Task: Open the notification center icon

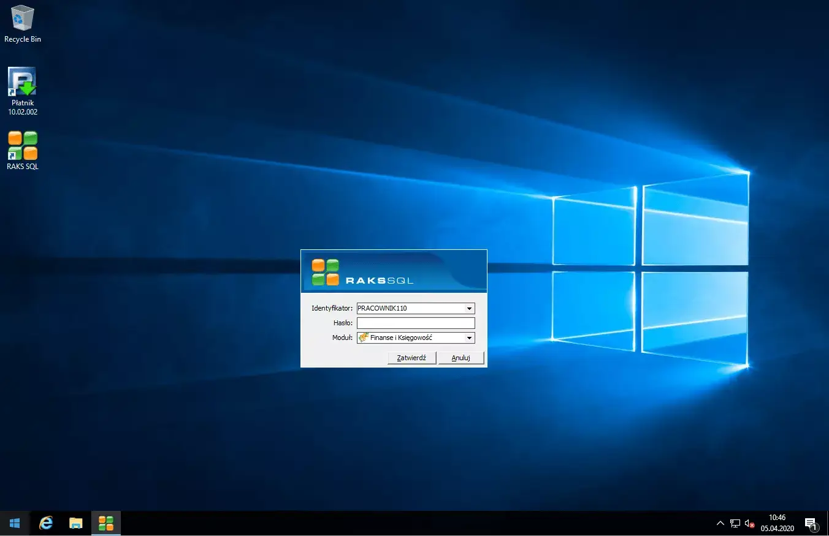Action: coord(811,524)
